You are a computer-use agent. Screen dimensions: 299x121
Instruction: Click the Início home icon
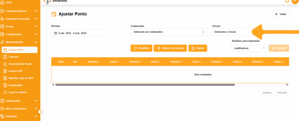click(x=2, y=3)
